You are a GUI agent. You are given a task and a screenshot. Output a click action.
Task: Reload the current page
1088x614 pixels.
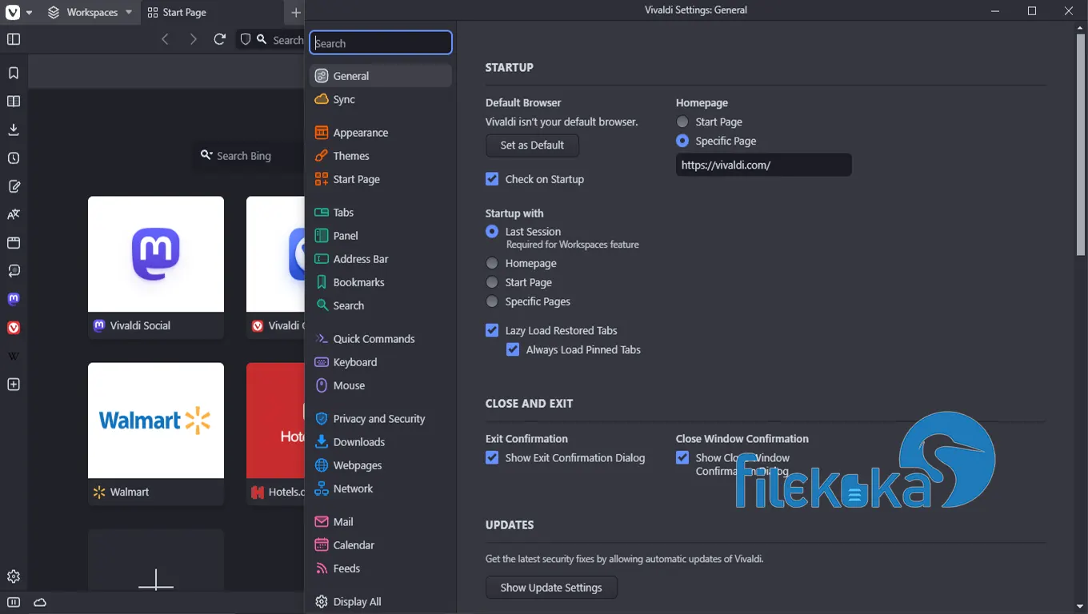[219, 39]
